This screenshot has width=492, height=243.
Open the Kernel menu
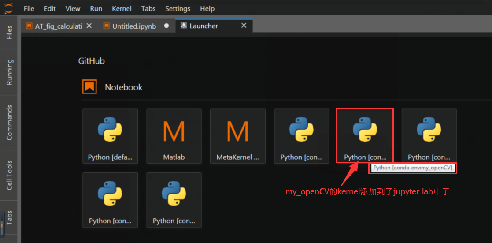click(x=122, y=9)
